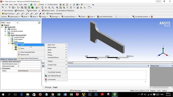This screenshot has width=173, height=97.
Task: Open the File menu
Action: (x=3, y=5)
